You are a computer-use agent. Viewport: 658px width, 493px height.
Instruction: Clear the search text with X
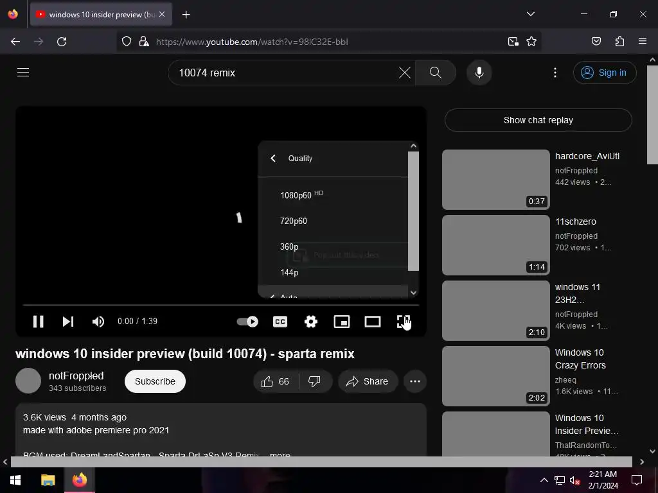click(x=405, y=73)
